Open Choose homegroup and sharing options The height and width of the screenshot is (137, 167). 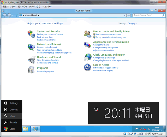pos(54,53)
